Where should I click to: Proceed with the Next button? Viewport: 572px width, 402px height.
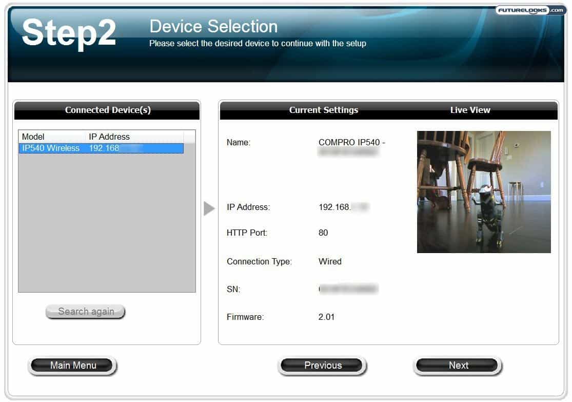[458, 366]
